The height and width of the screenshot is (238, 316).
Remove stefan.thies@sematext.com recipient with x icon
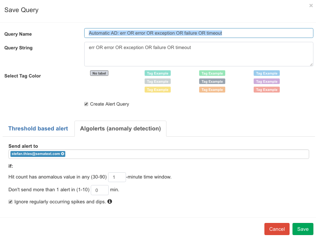tap(63, 154)
